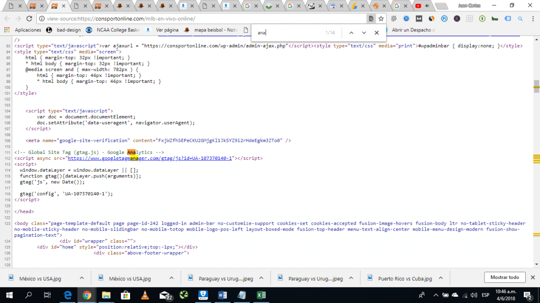Go to previous find match

coord(351,33)
